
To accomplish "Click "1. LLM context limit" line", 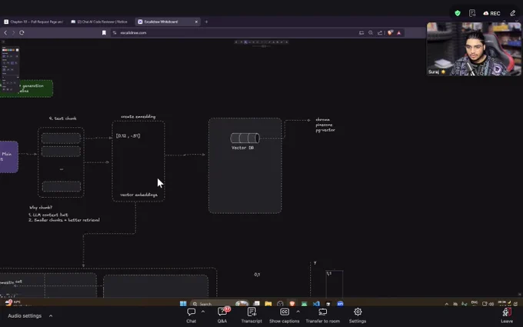I will click(48, 215).
